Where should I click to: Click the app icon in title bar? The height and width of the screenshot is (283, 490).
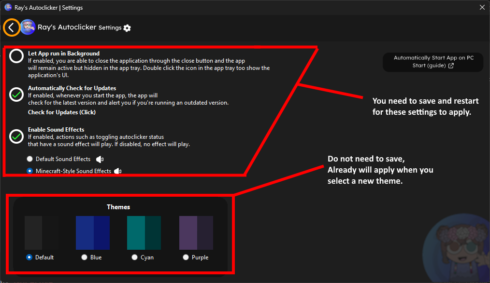(8, 7)
